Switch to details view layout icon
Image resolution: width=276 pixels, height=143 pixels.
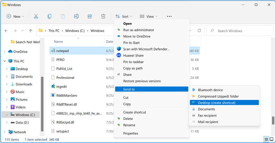point(266,139)
